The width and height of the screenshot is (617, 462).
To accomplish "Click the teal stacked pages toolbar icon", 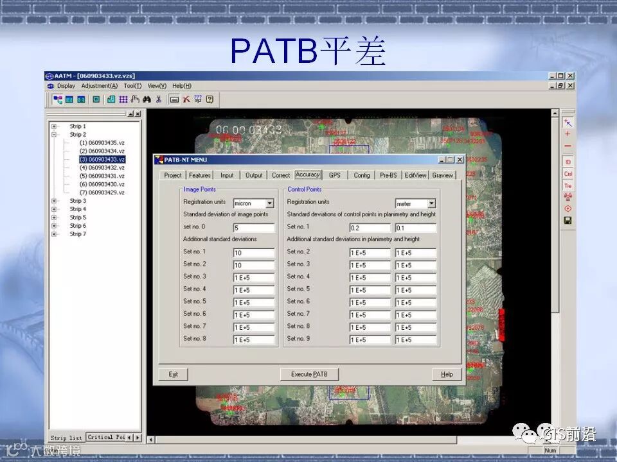I will coord(111,100).
